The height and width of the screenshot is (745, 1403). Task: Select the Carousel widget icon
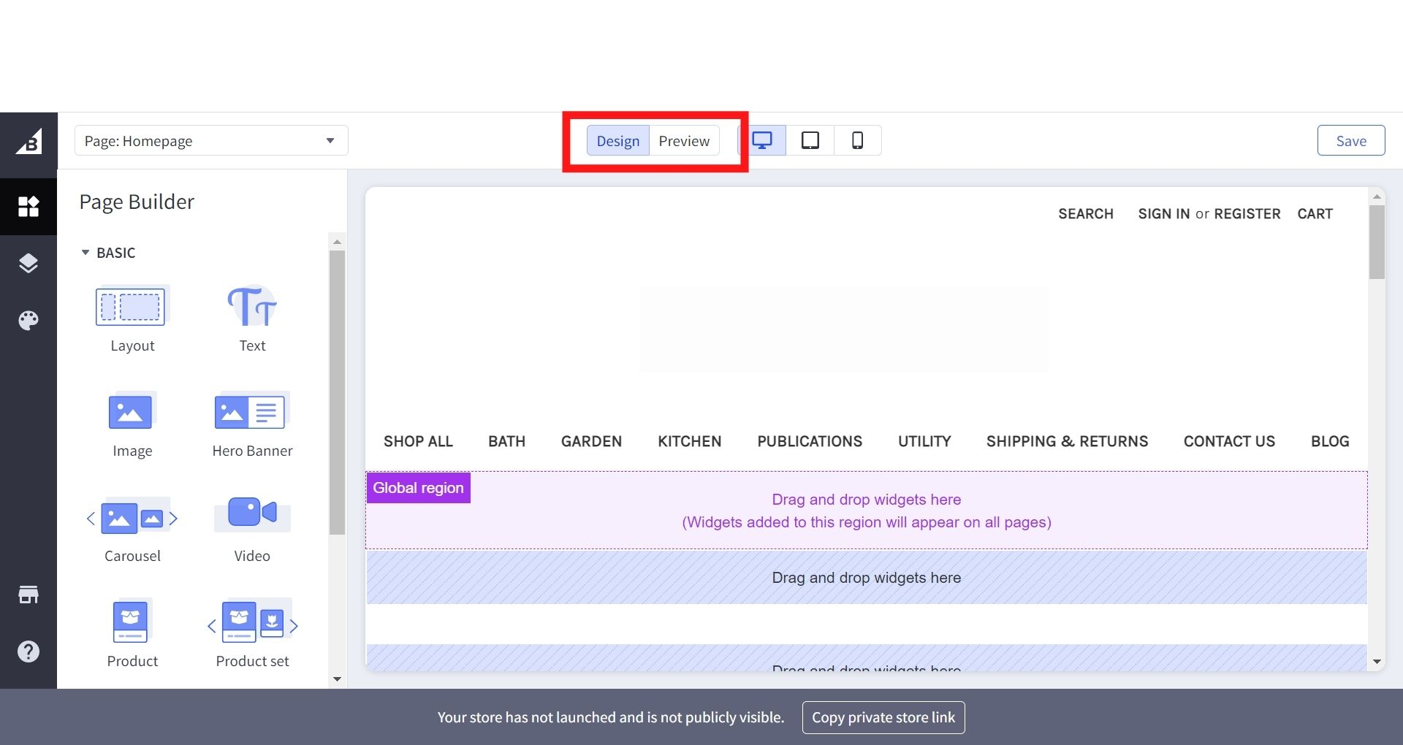pos(132,518)
